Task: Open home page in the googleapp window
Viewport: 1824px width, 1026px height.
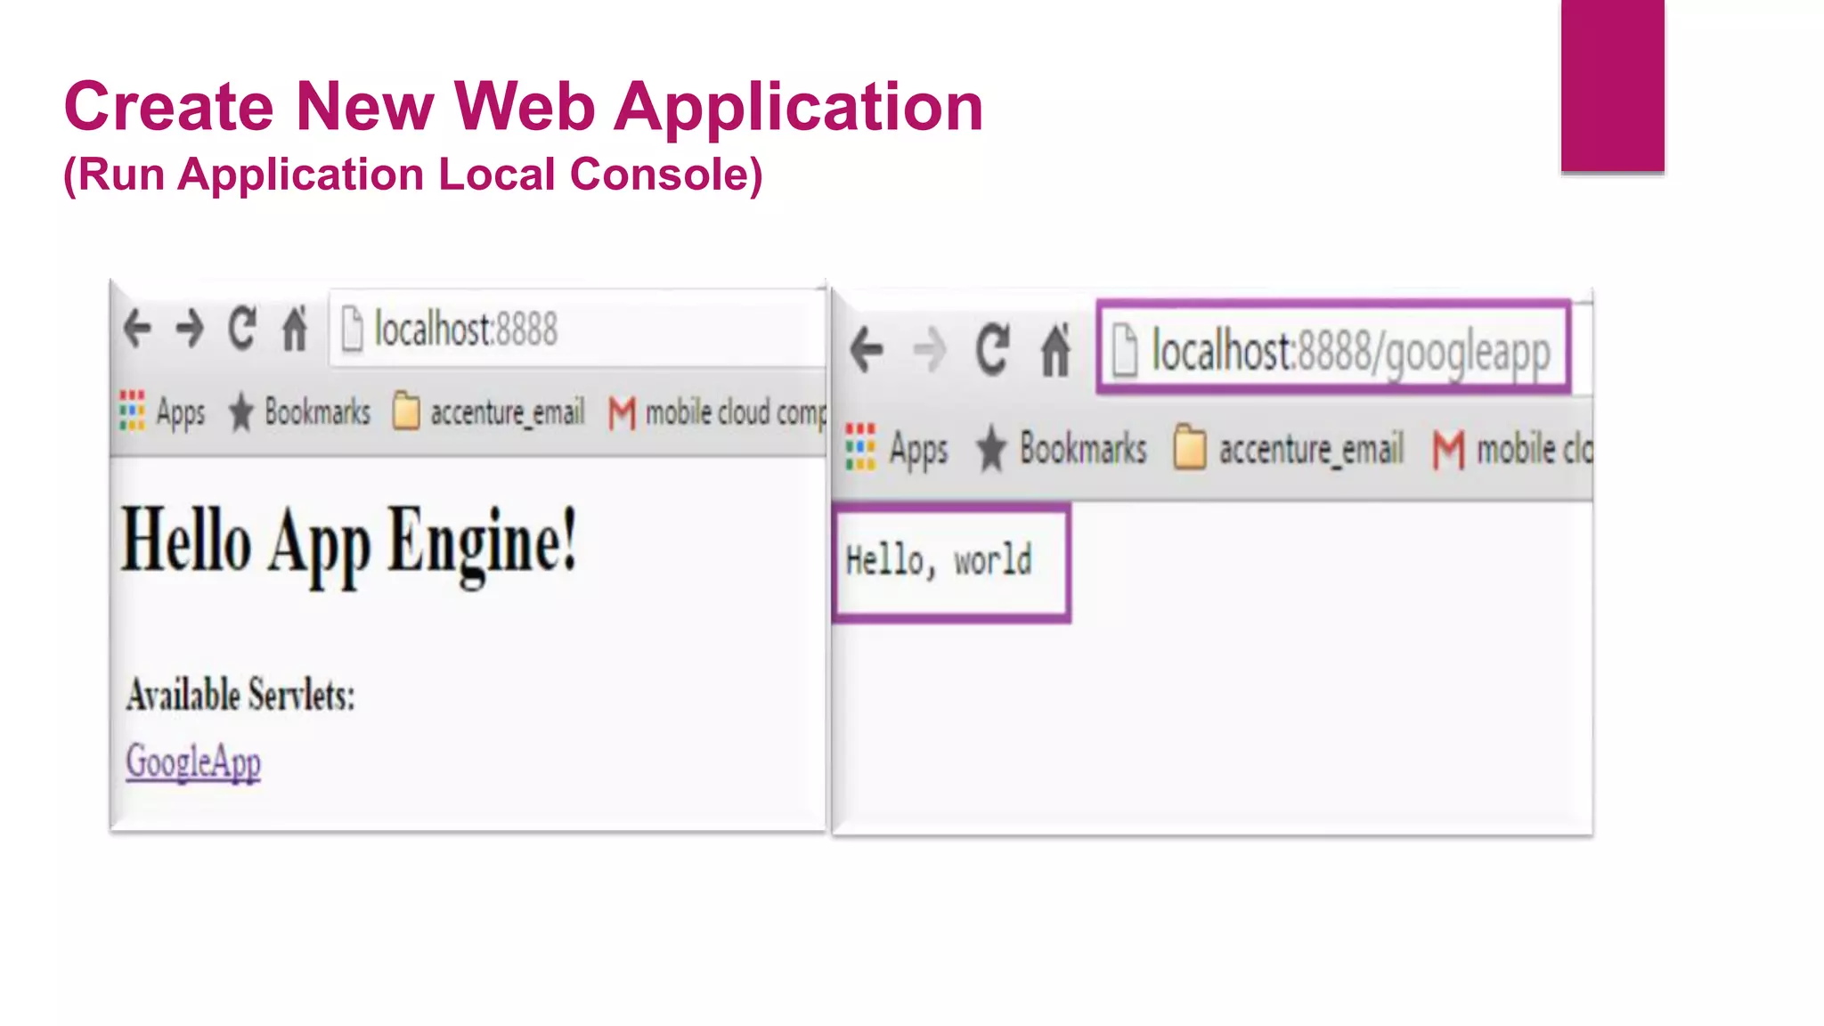Action: coord(1056,349)
